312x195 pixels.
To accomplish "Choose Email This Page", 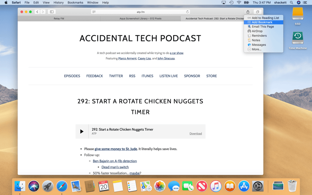I will pos(264,27).
